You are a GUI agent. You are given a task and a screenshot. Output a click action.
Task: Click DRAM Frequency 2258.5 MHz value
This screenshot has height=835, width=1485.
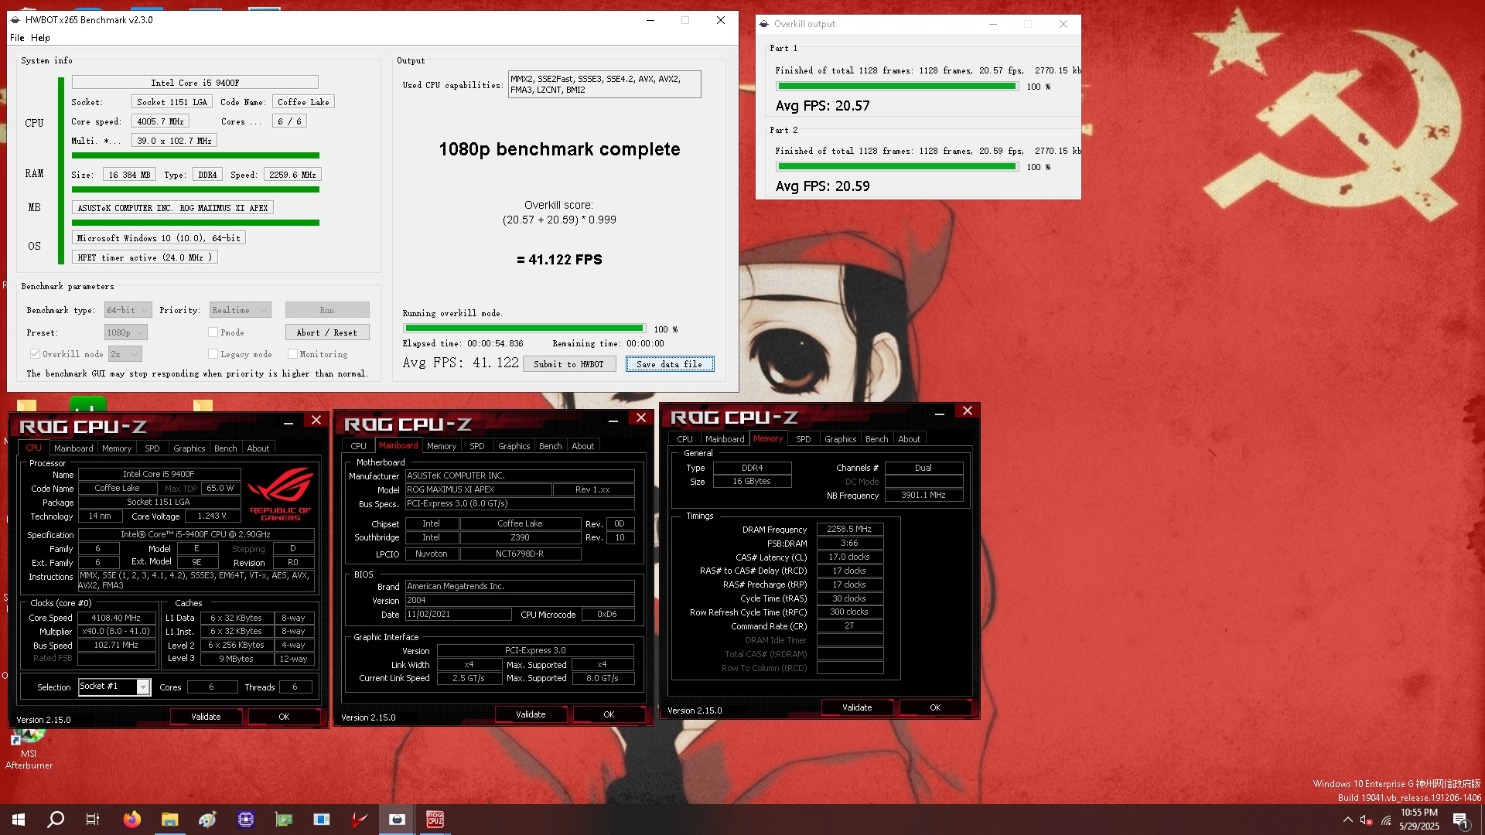point(849,530)
